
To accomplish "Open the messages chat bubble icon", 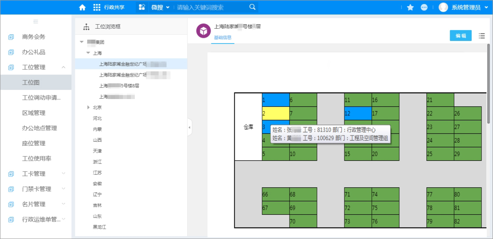I will pos(424,7).
